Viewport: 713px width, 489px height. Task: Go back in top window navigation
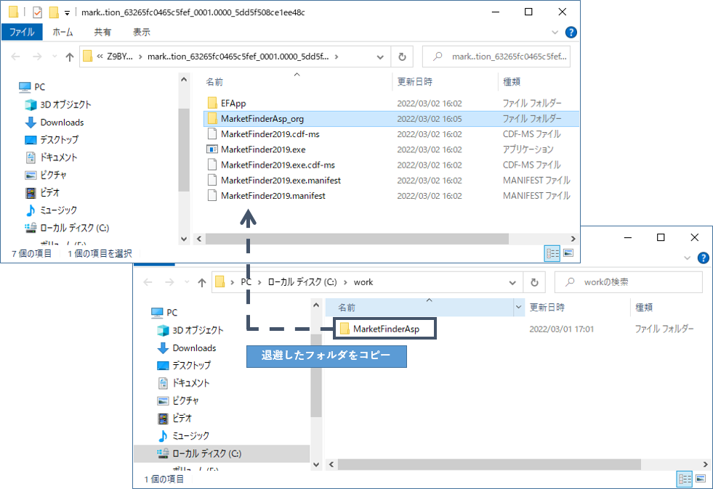[x=15, y=57]
